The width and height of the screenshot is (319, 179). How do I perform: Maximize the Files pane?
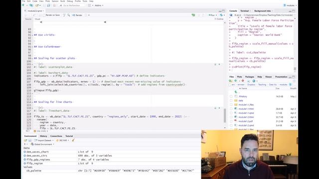coord(294,77)
